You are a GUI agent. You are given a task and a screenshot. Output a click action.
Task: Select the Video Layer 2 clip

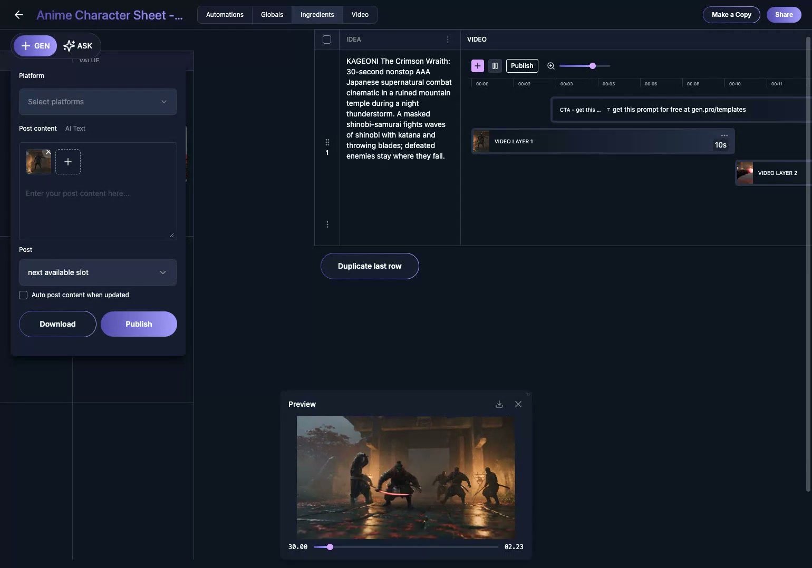[773, 173]
